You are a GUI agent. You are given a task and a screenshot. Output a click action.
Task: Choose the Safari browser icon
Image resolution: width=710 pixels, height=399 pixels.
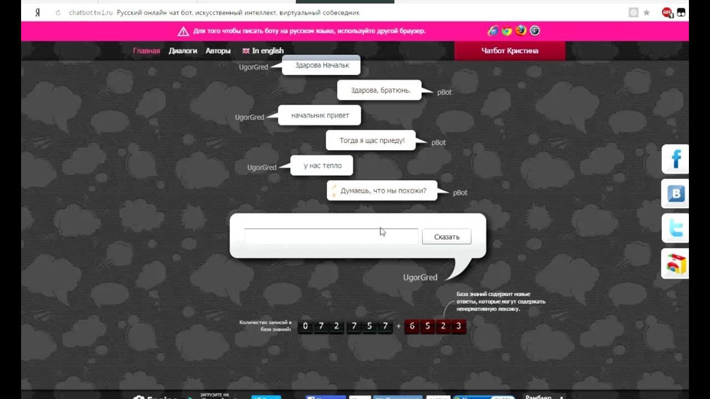[535, 31]
